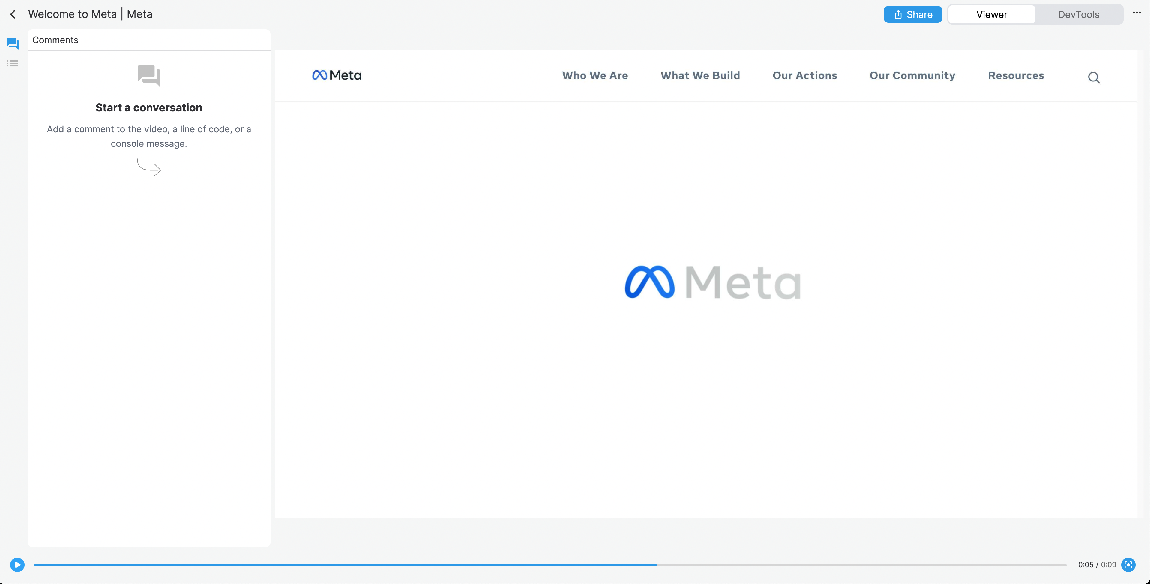Click the Share button
1150x584 pixels.
(x=912, y=14)
